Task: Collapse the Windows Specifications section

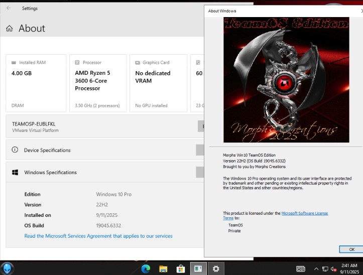Action: coord(105,172)
